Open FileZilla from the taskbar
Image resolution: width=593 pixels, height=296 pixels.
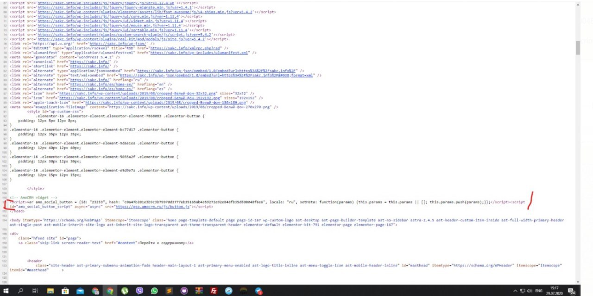click(x=214, y=290)
